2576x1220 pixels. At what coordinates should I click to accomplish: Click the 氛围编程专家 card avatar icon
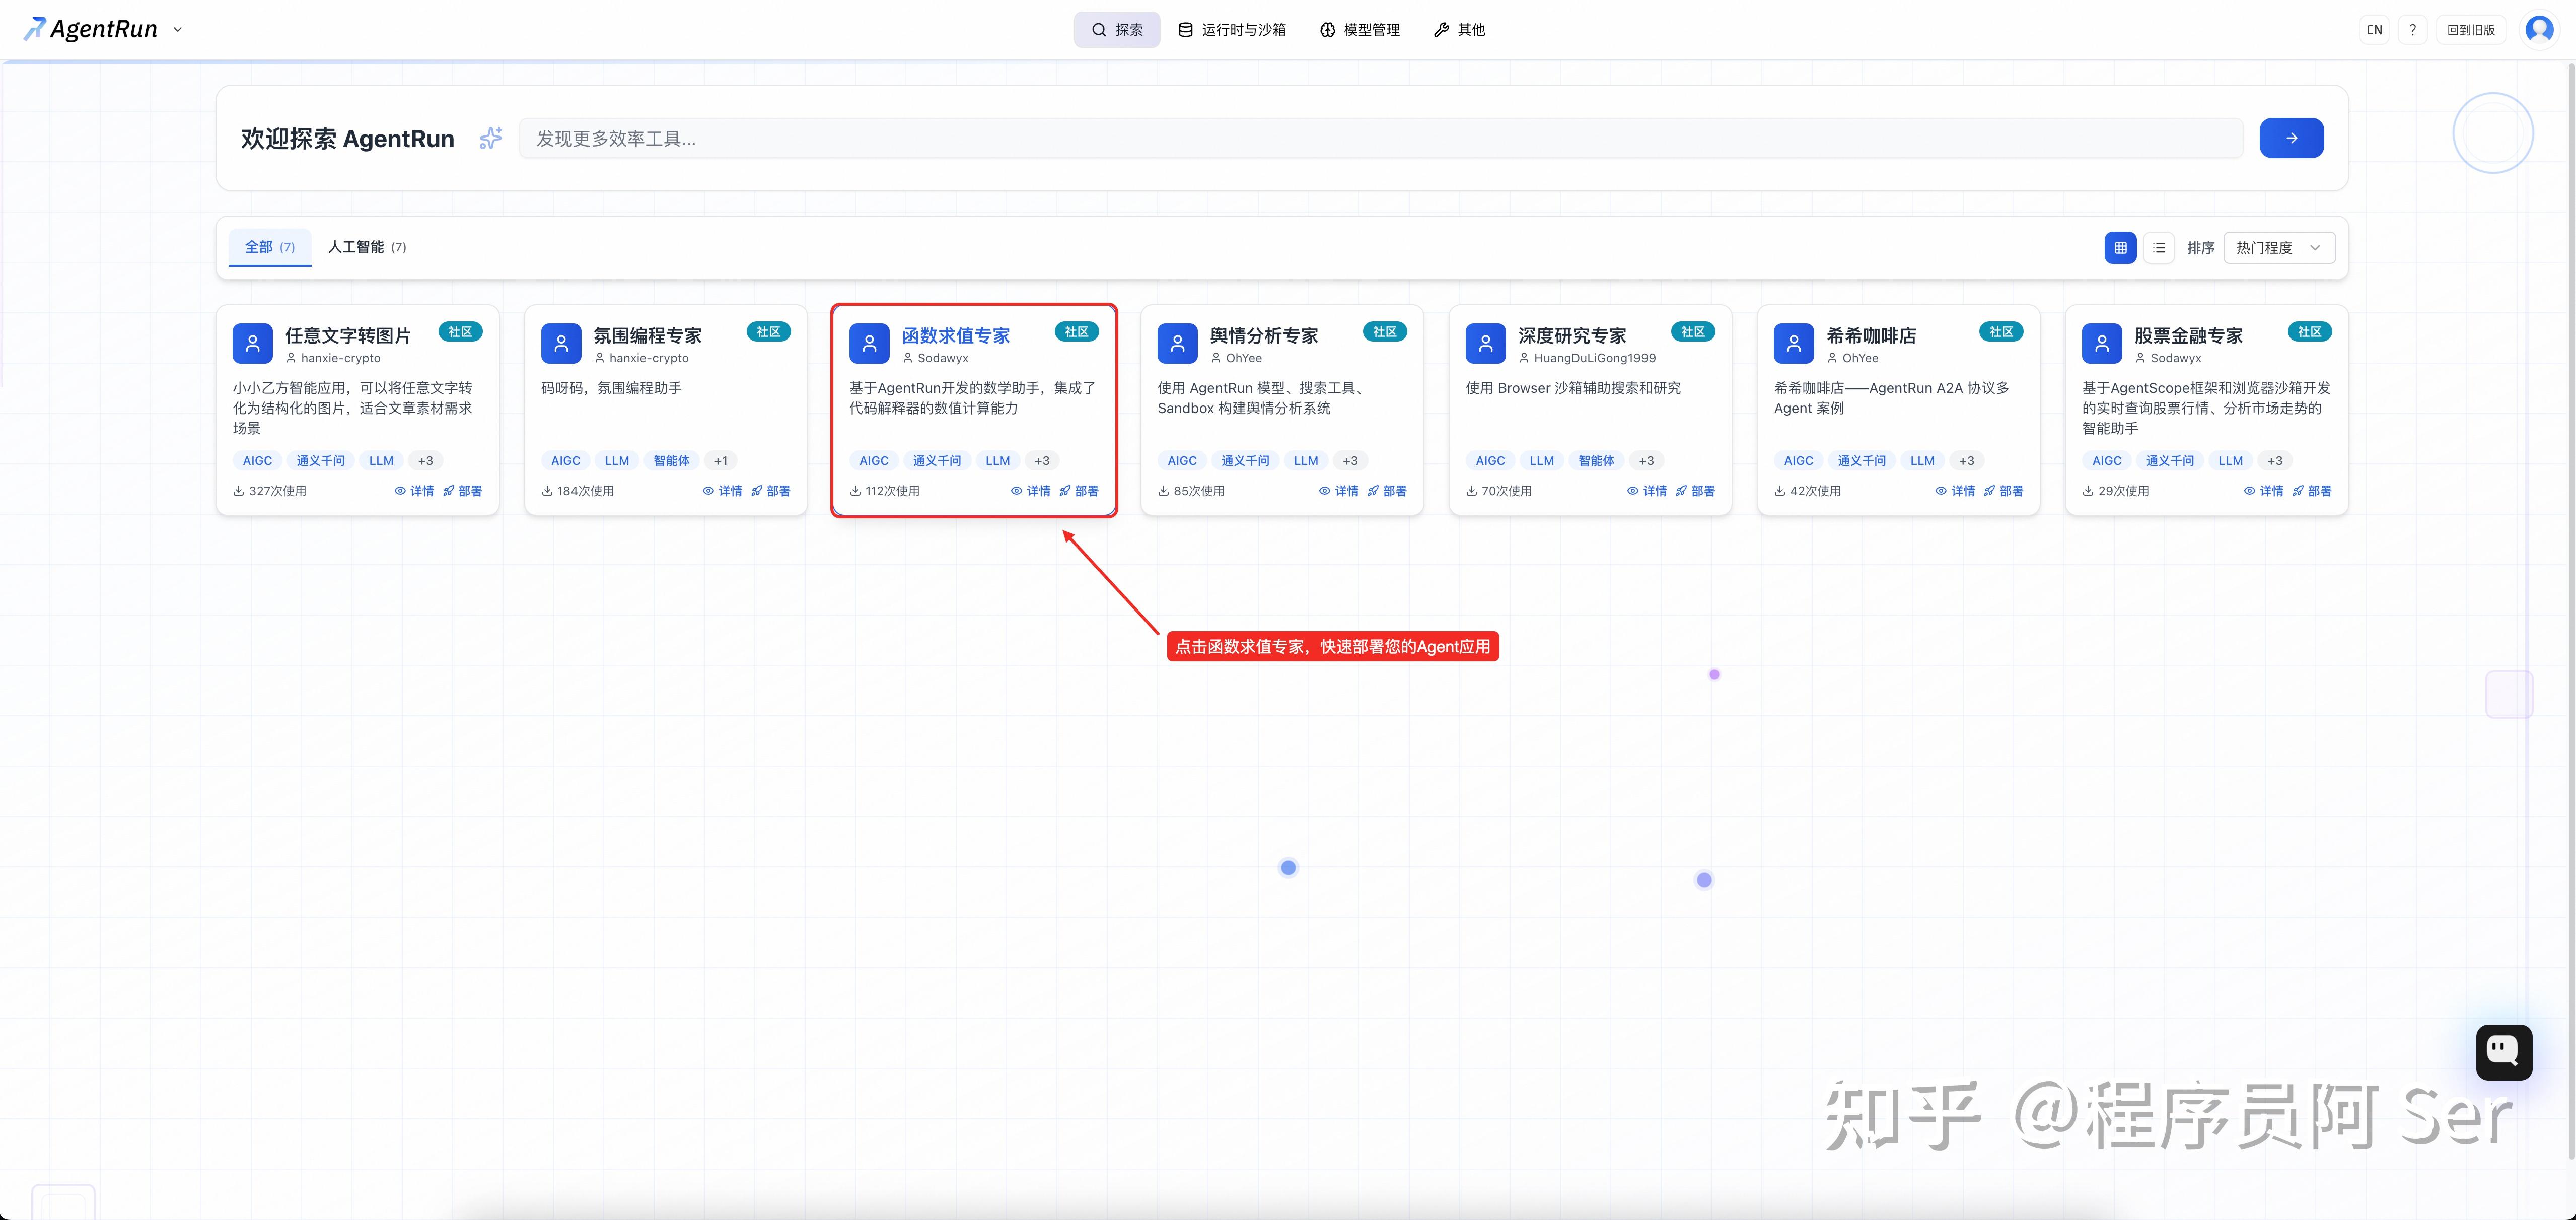(x=561, y=343)
